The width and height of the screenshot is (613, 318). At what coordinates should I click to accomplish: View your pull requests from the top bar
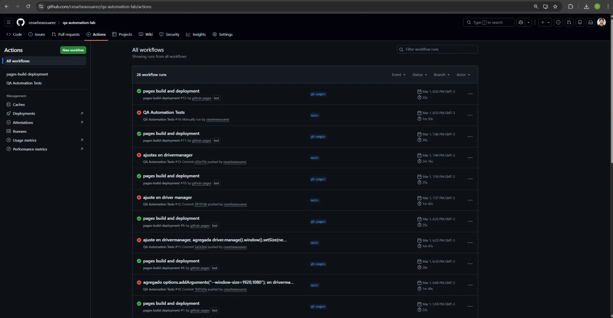(569, 22)
